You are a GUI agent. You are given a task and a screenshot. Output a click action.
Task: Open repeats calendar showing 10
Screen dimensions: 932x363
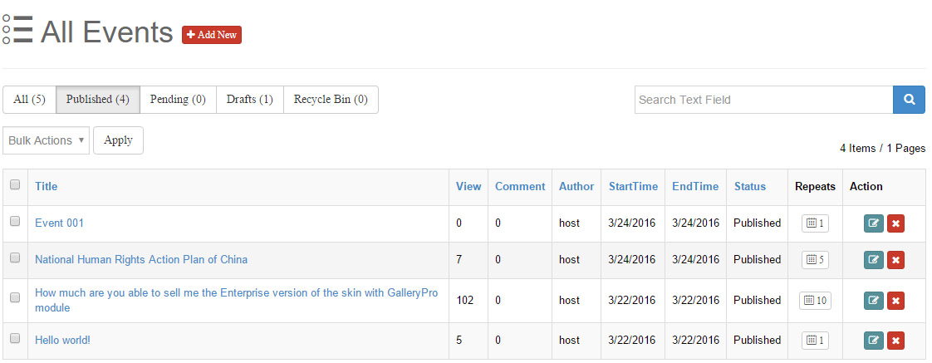pyautogui.click(x=815, y=301)
